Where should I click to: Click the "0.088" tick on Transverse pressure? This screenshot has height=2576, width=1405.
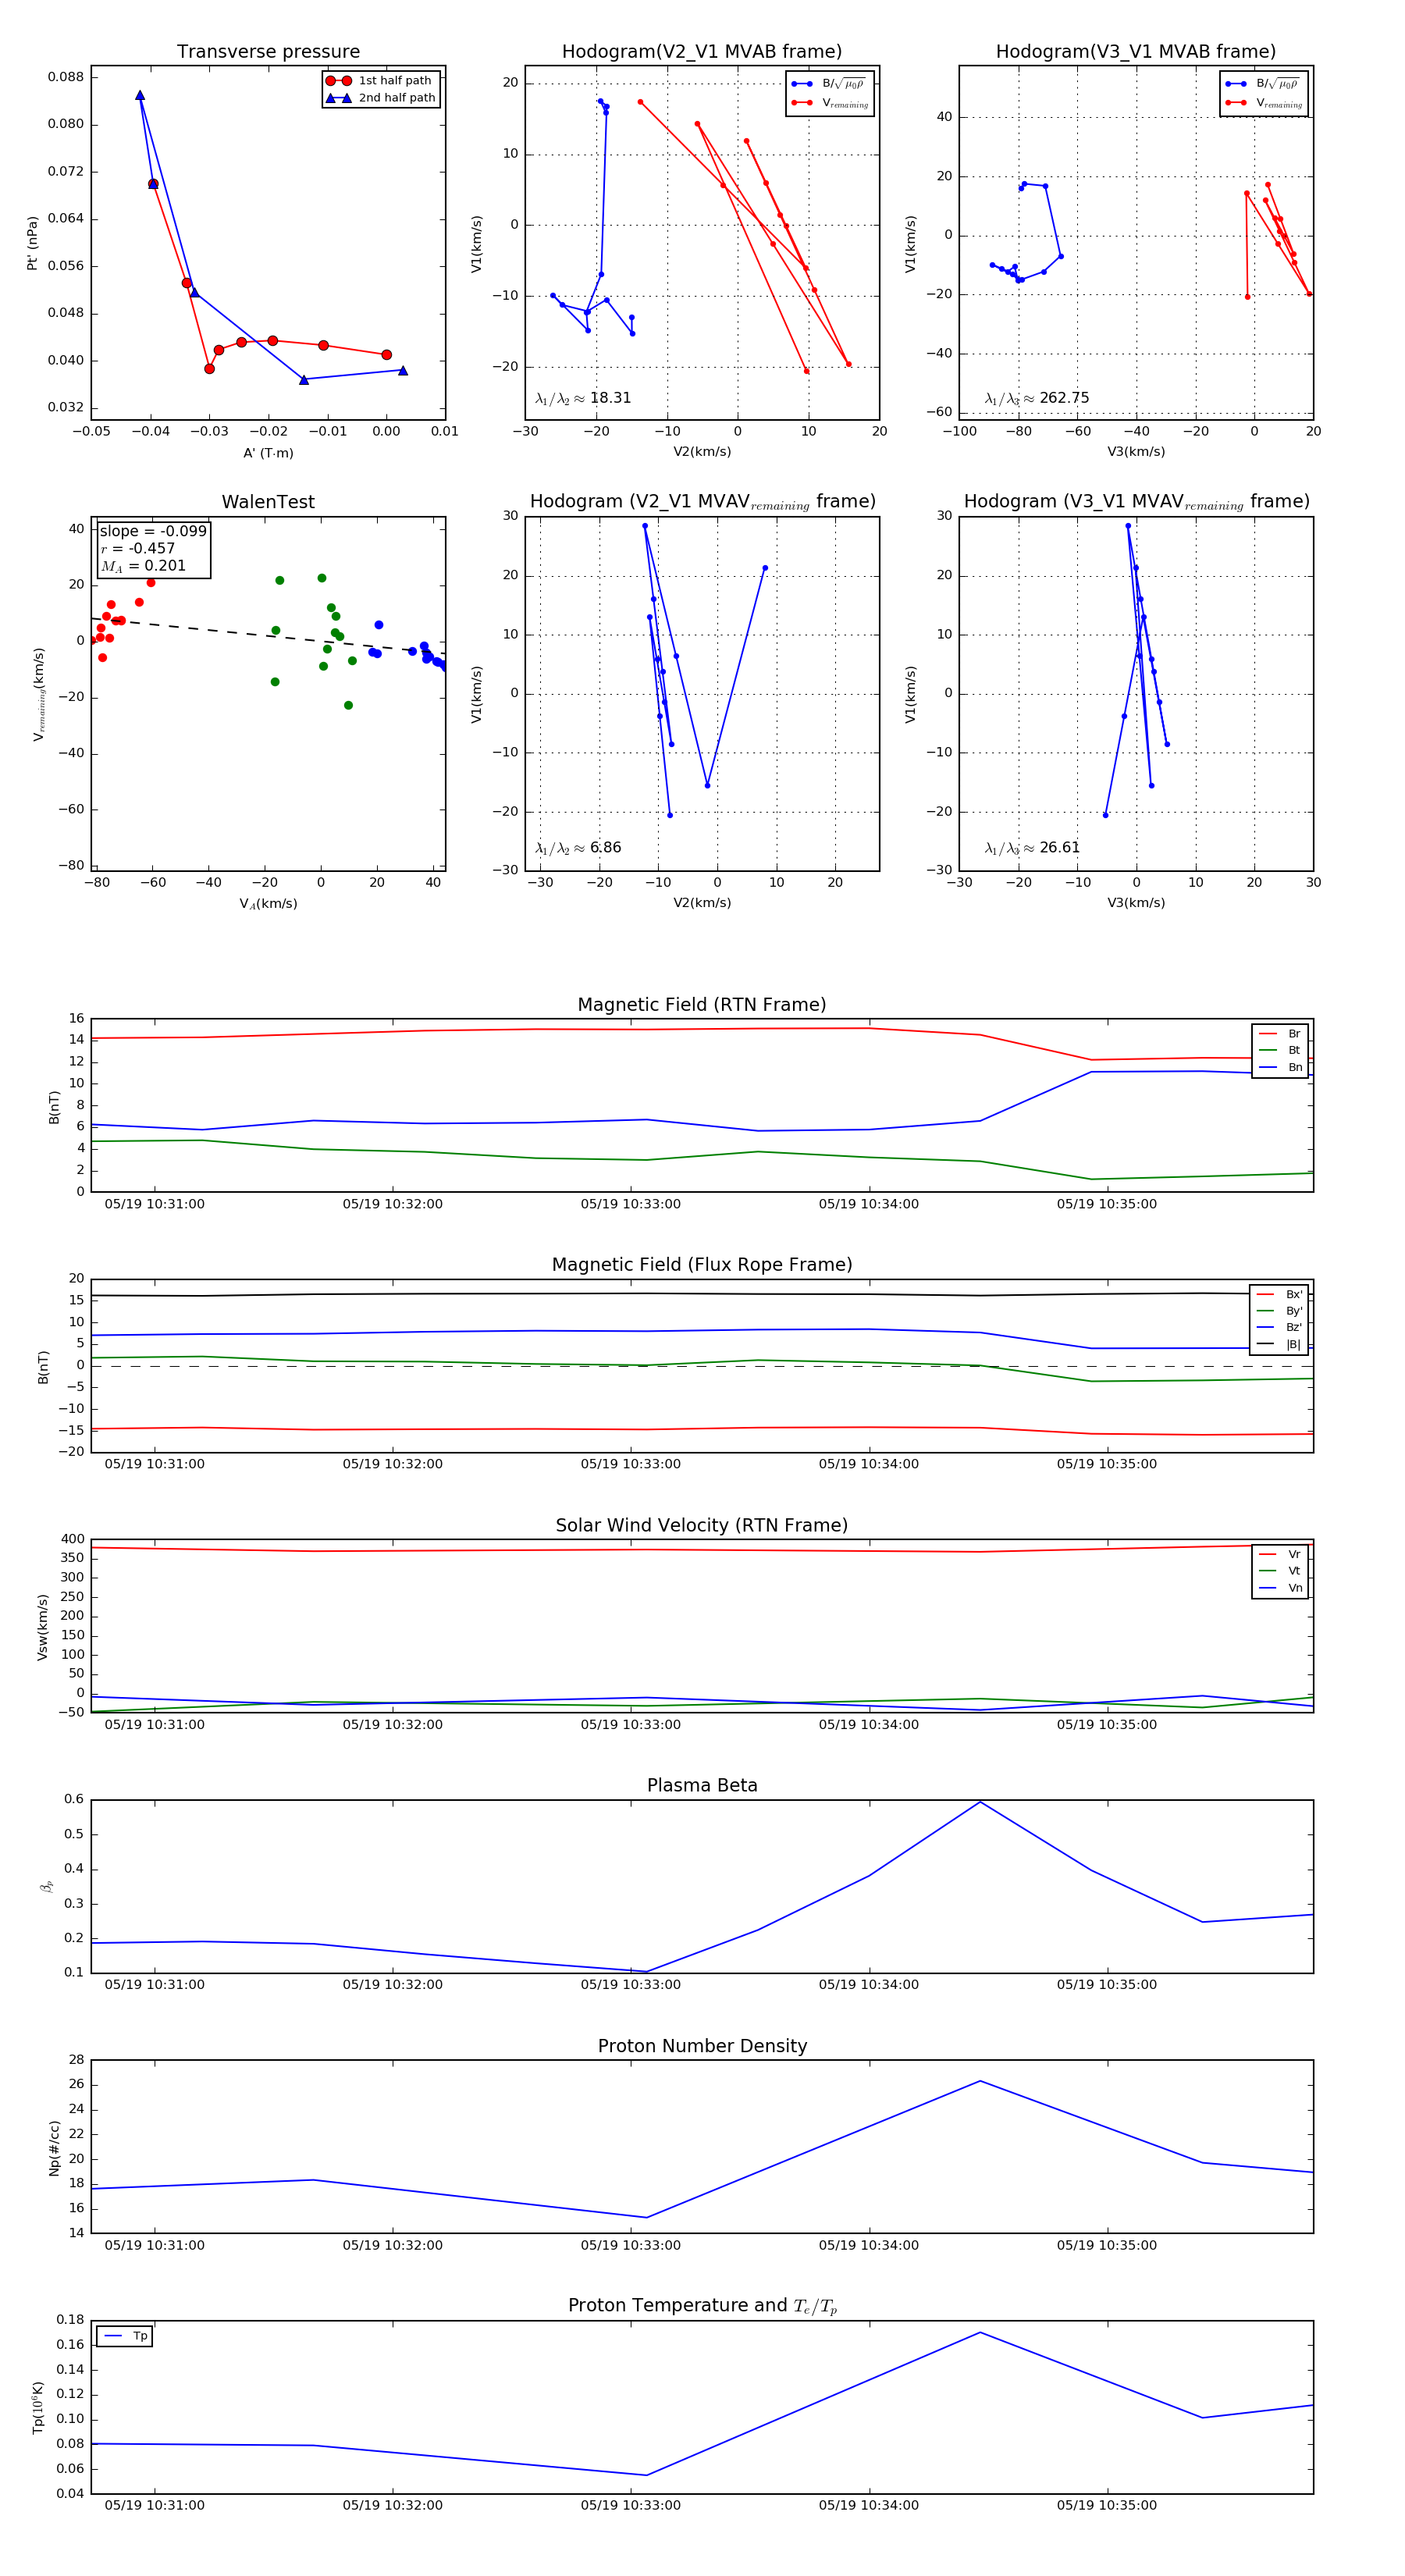pyautogui.click(x=66, y=77)
